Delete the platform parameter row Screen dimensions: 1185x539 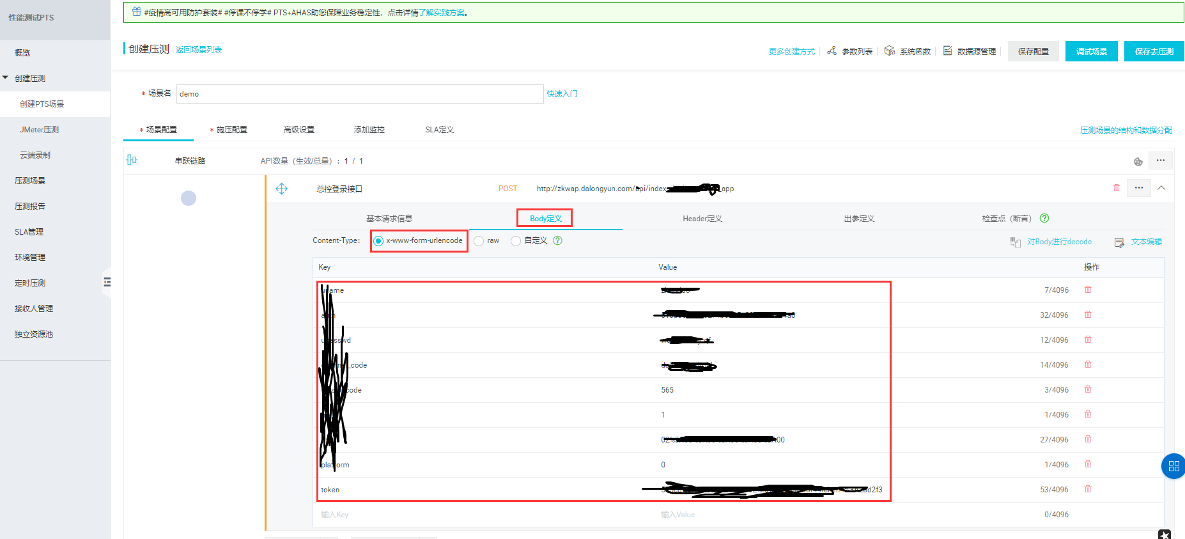[x=1088, y=464]
